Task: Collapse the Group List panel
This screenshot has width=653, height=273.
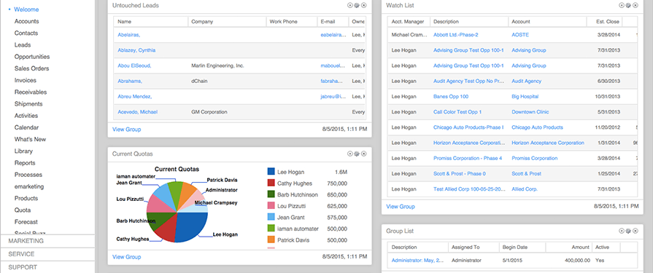Action: point(622,231)
